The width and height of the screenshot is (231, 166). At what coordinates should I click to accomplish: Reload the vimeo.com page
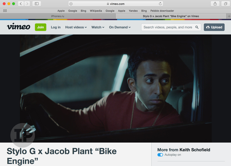(160, 4)
